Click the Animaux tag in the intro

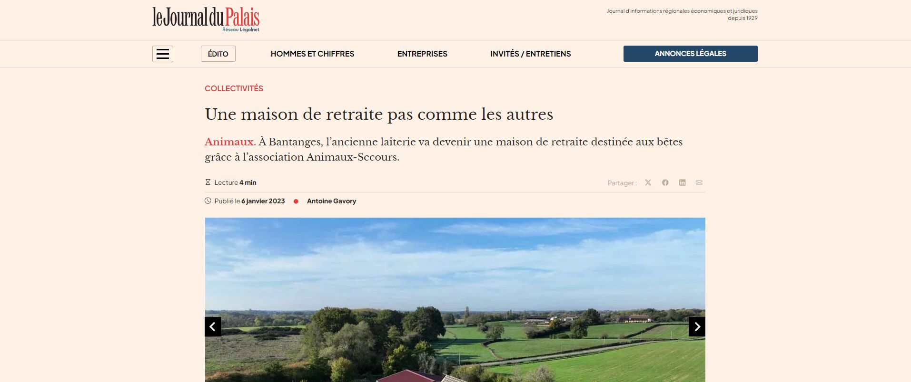pos(230,142)
